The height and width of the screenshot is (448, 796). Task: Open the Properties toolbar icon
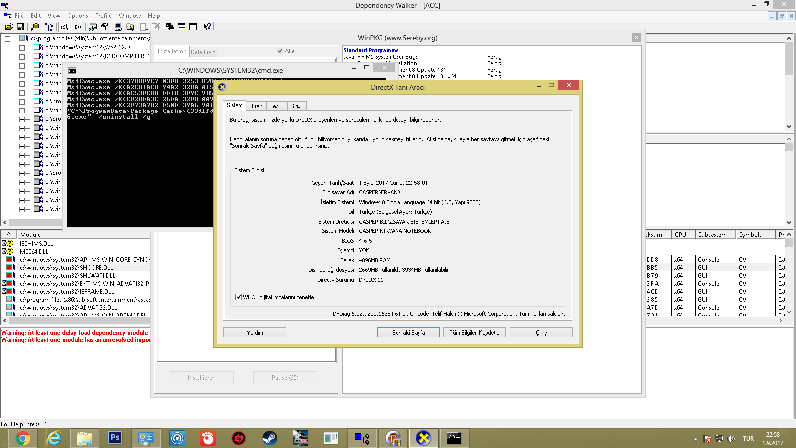pos(104,27)
